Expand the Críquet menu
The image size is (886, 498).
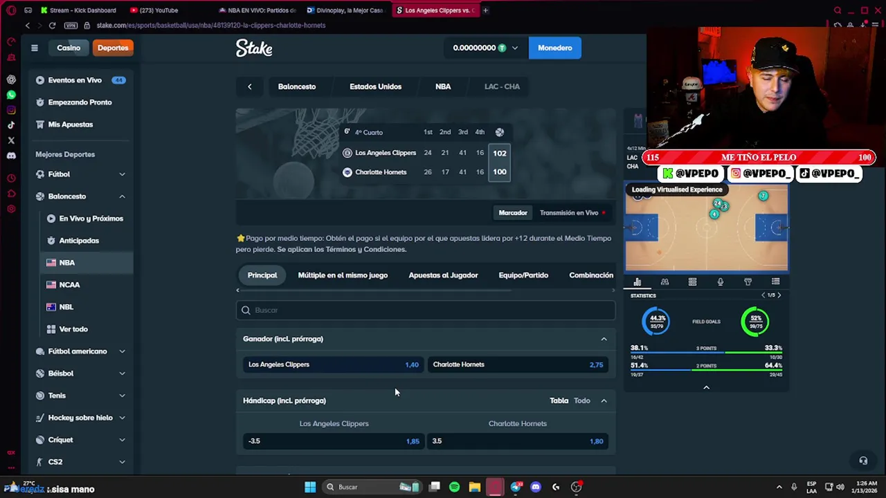pyautogui.click(x=122, y=440)
